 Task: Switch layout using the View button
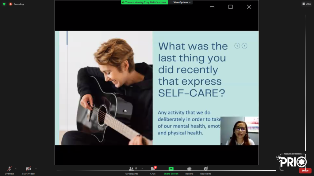(306, 4)
